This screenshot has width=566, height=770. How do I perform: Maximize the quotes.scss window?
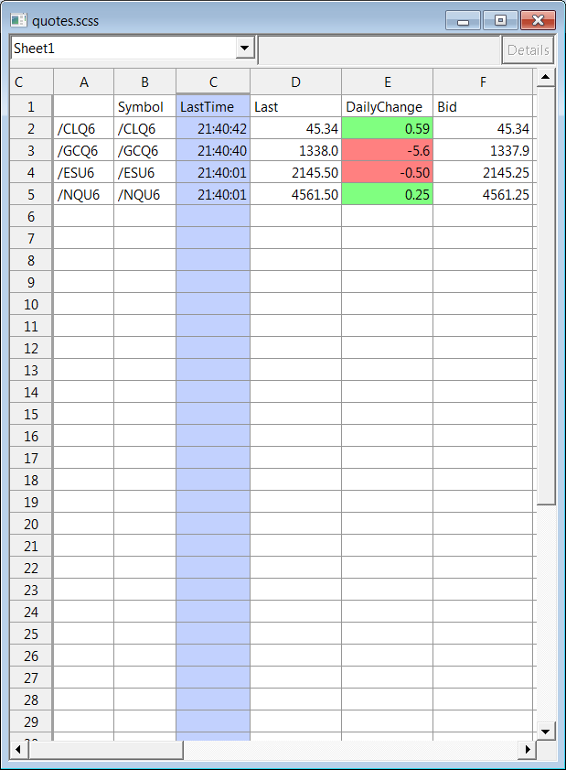500,19
